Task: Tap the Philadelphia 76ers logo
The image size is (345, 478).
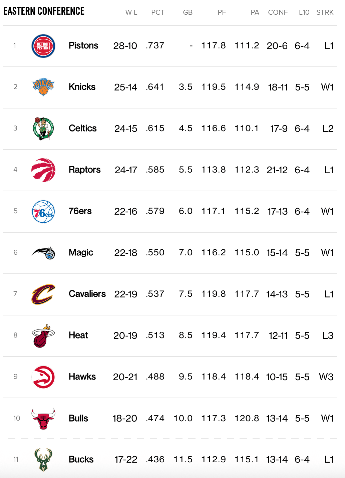Action: tap(43, 211)
